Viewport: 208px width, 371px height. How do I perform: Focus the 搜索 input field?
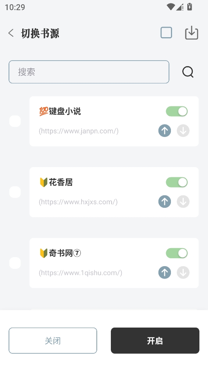coord(89,72)
